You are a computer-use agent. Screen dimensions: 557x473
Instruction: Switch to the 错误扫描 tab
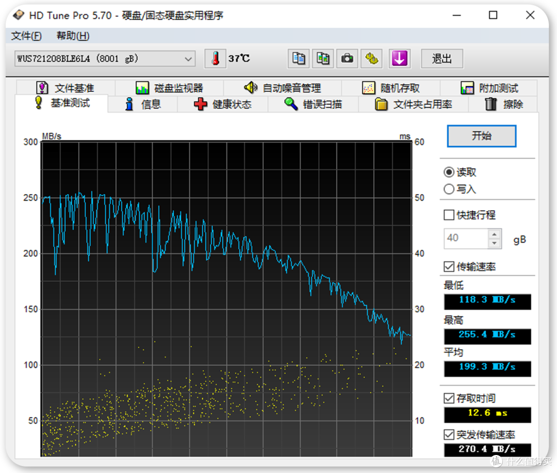pyautogui.click(x=314, y=104)
